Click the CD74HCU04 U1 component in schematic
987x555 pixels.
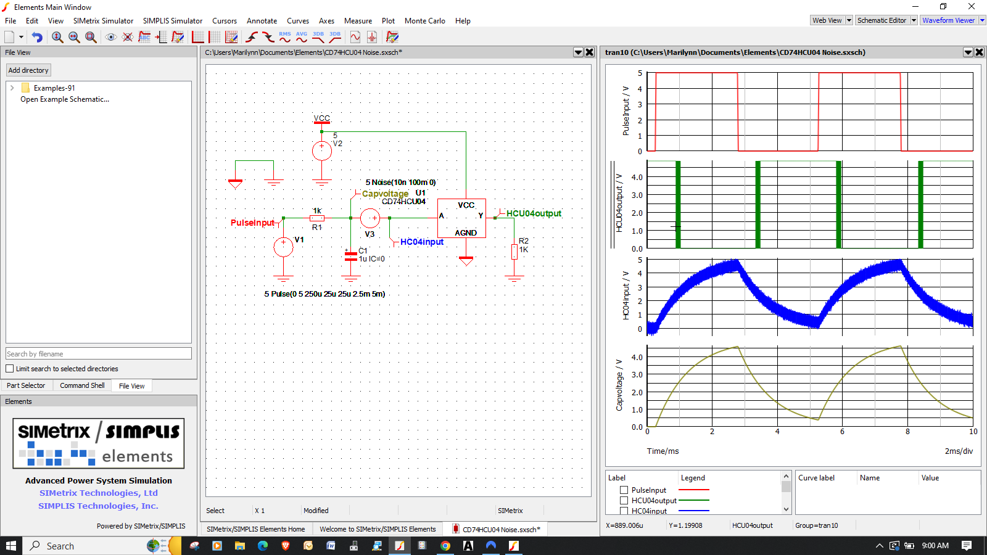[461, 218]
